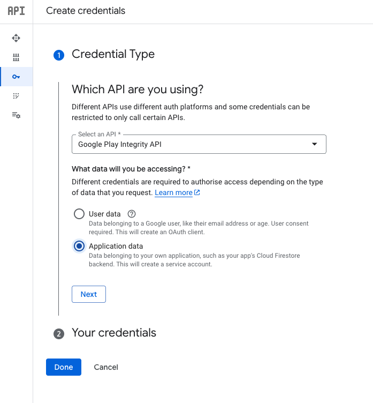Screen dimensions: 373x403
Task: Click the API logo icon
Action: (x=16, y=11)
